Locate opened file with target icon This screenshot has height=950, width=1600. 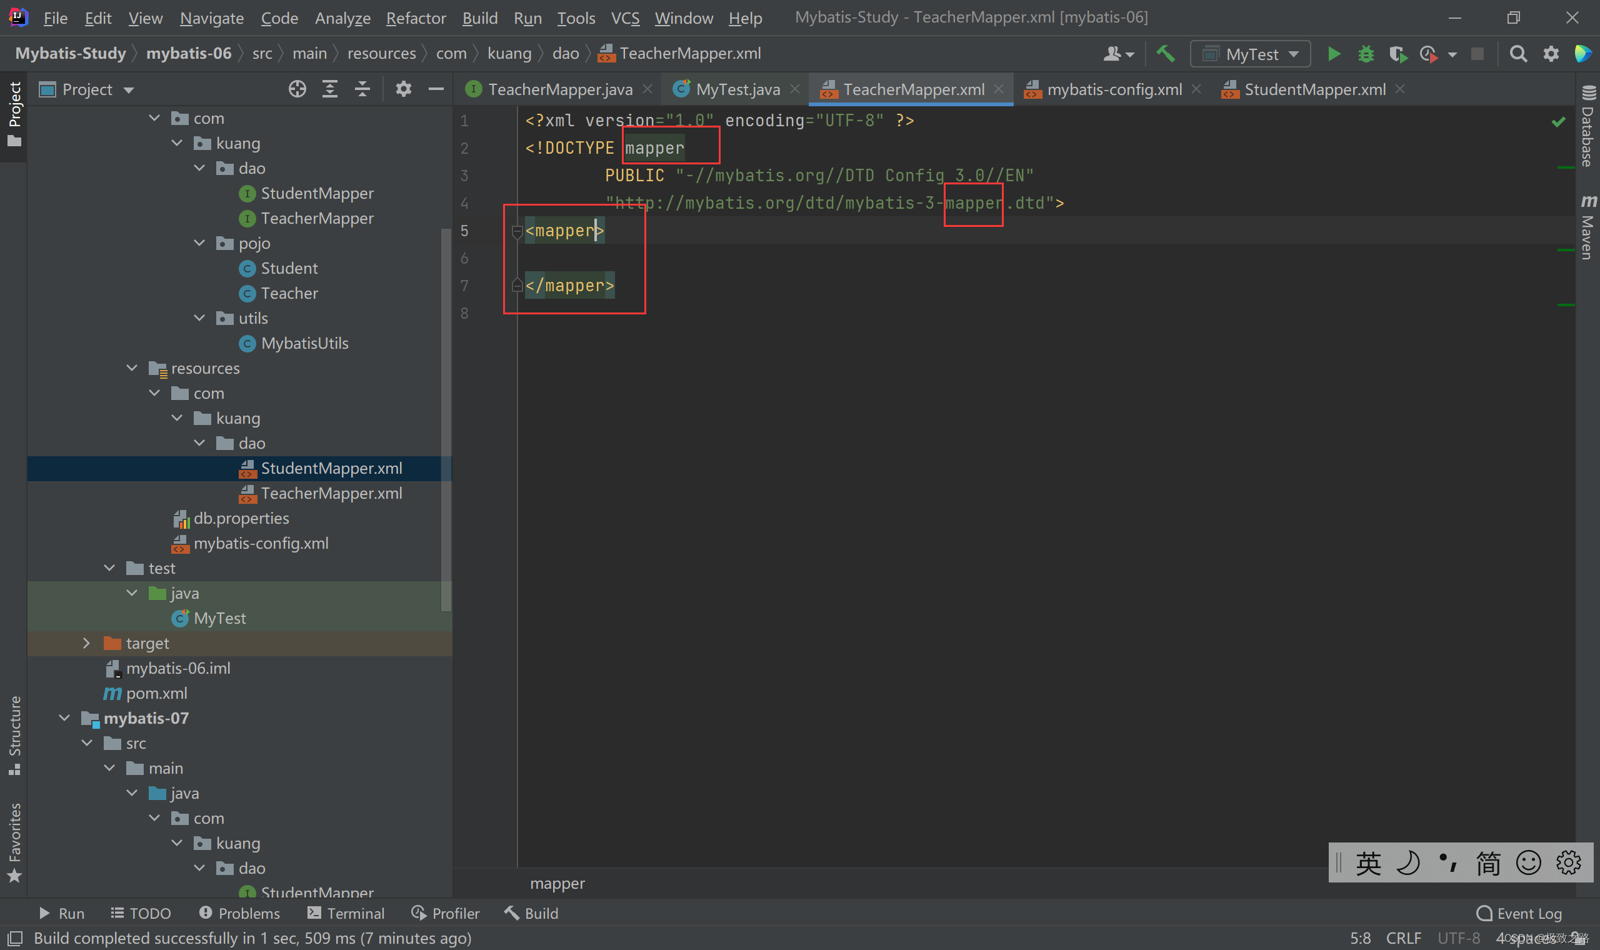297,89
